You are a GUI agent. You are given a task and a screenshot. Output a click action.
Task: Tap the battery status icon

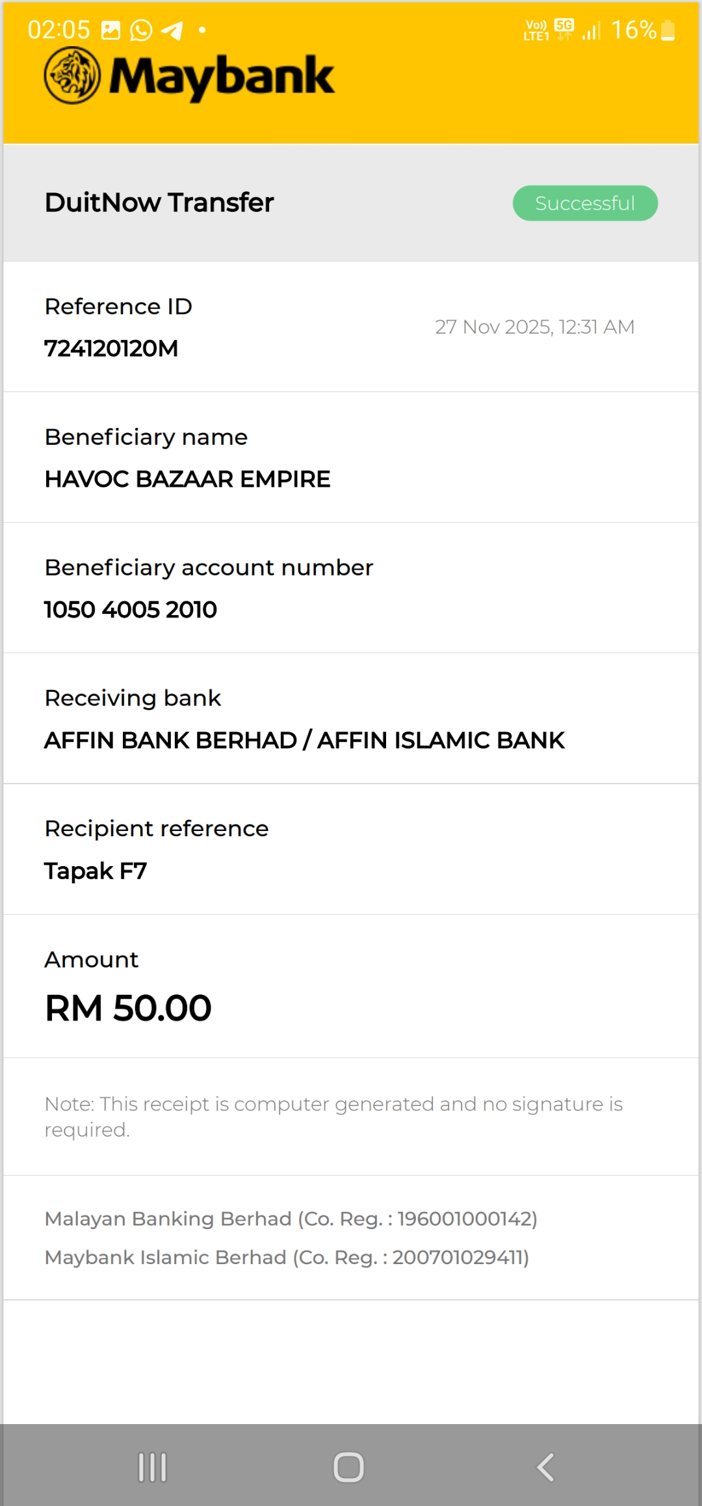[x=668, y=30]
